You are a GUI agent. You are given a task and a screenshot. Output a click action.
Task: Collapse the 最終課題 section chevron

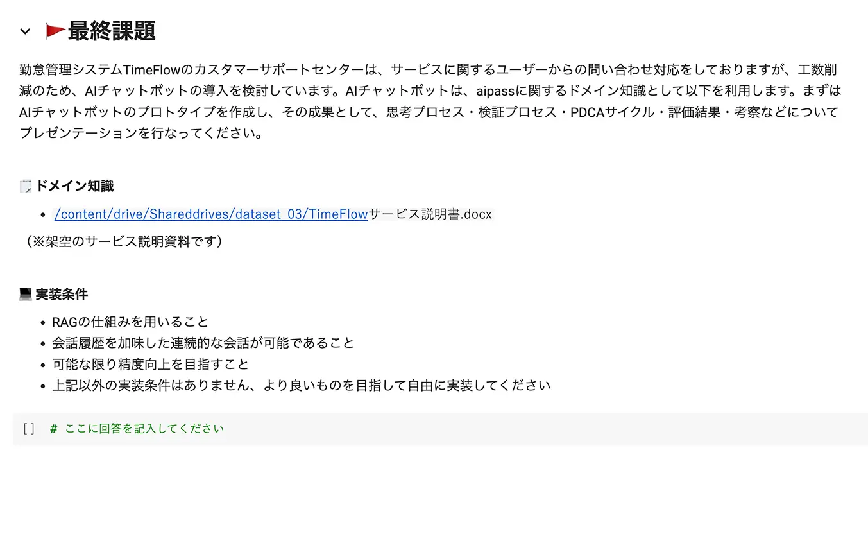pyautogui.click(x=25, y=31)
